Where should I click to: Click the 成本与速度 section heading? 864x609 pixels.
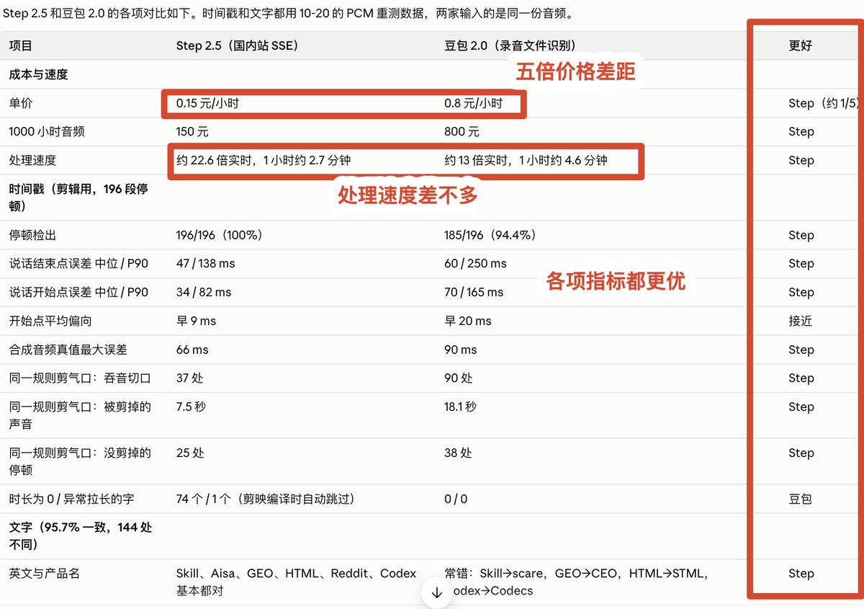(38, 74)
